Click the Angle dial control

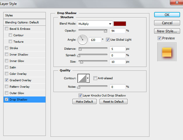pyautogui.click(x=83, y=40)
